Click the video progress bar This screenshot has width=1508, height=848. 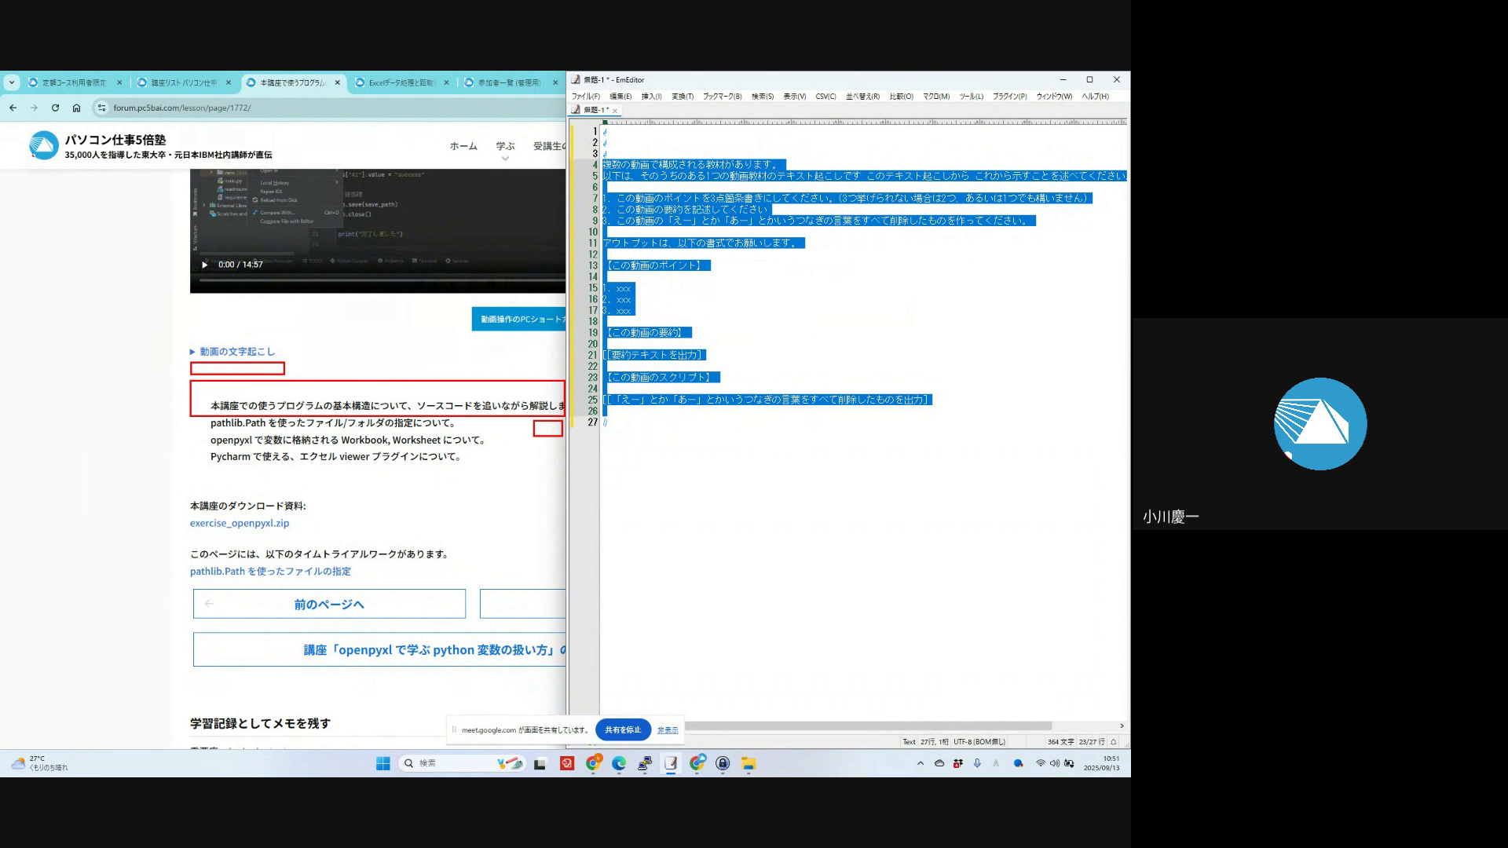[x=377, y=280]
